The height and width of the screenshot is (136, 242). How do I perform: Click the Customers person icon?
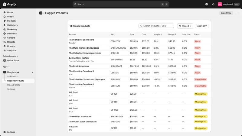[x=5, y=25]
